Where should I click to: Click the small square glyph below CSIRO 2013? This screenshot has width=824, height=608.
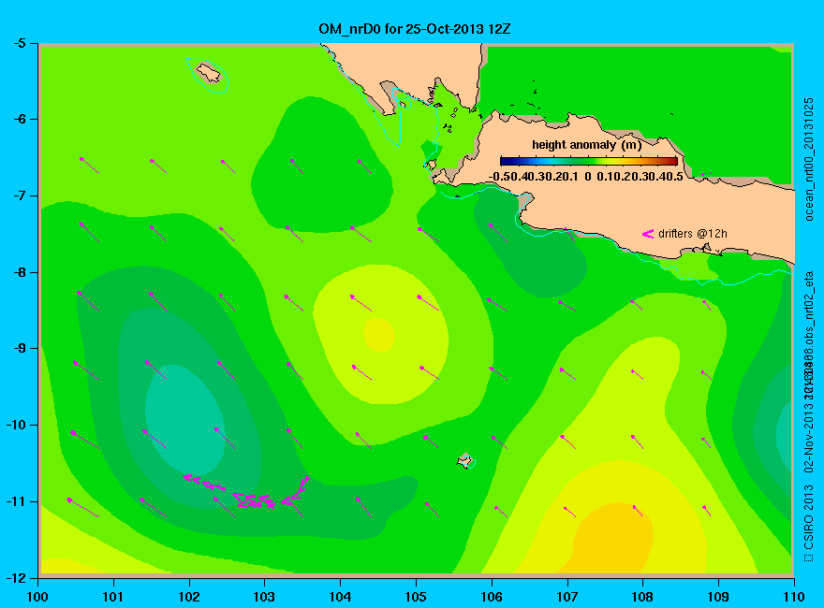[809, 558]
